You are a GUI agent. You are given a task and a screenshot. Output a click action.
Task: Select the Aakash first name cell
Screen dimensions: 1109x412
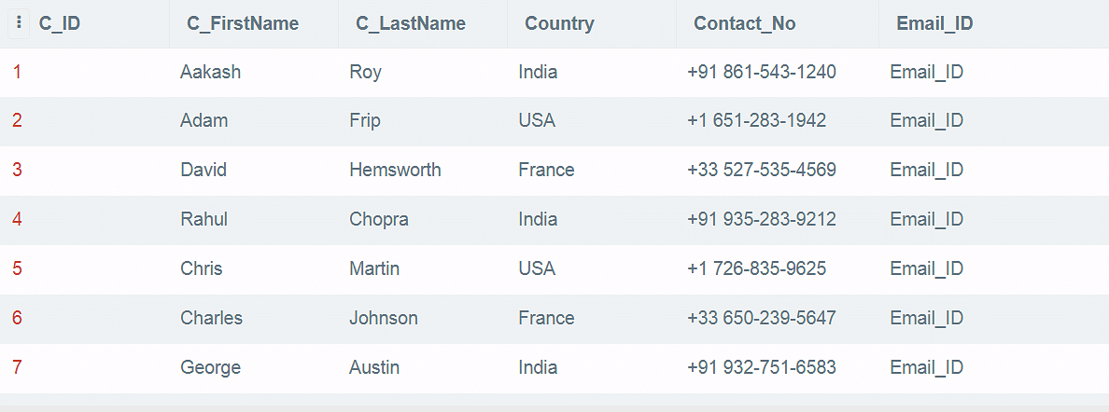(x=210, y=72)
